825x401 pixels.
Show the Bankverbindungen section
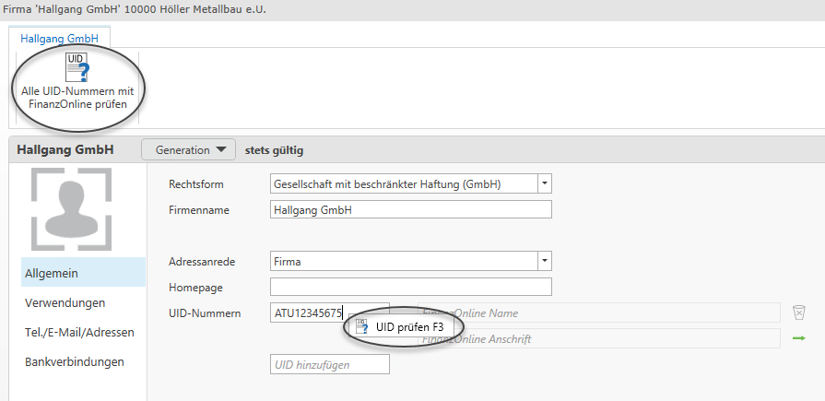point(75,361)
